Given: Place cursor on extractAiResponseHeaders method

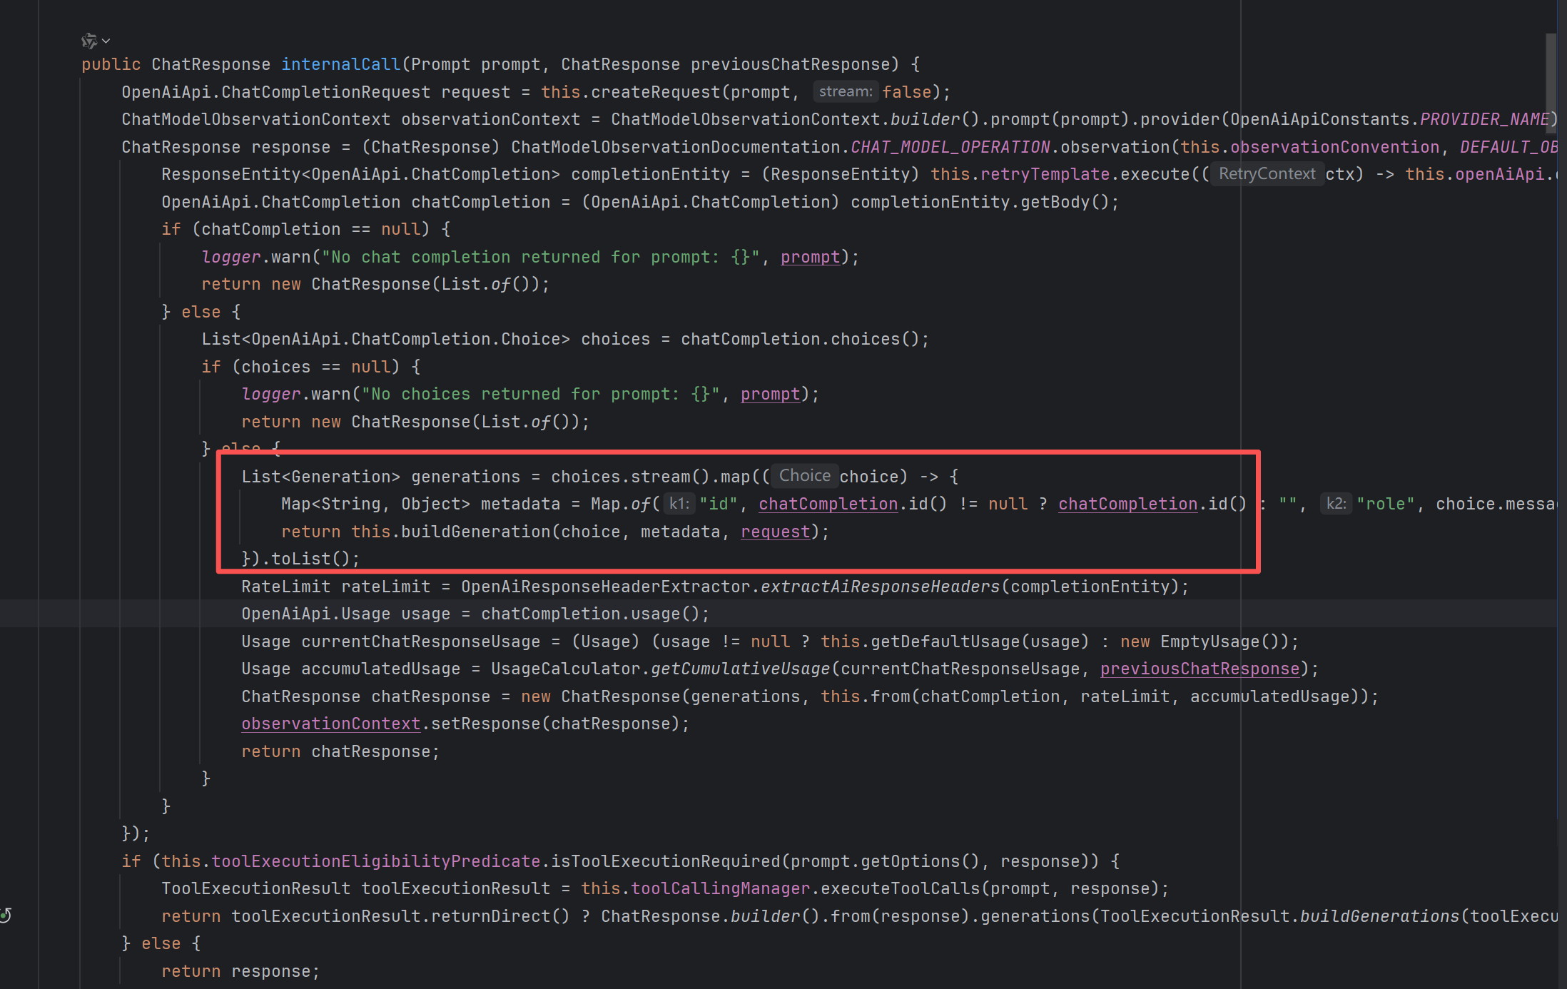Looking at the screenshot, I should pyautogui.click(x=880, y=587).
